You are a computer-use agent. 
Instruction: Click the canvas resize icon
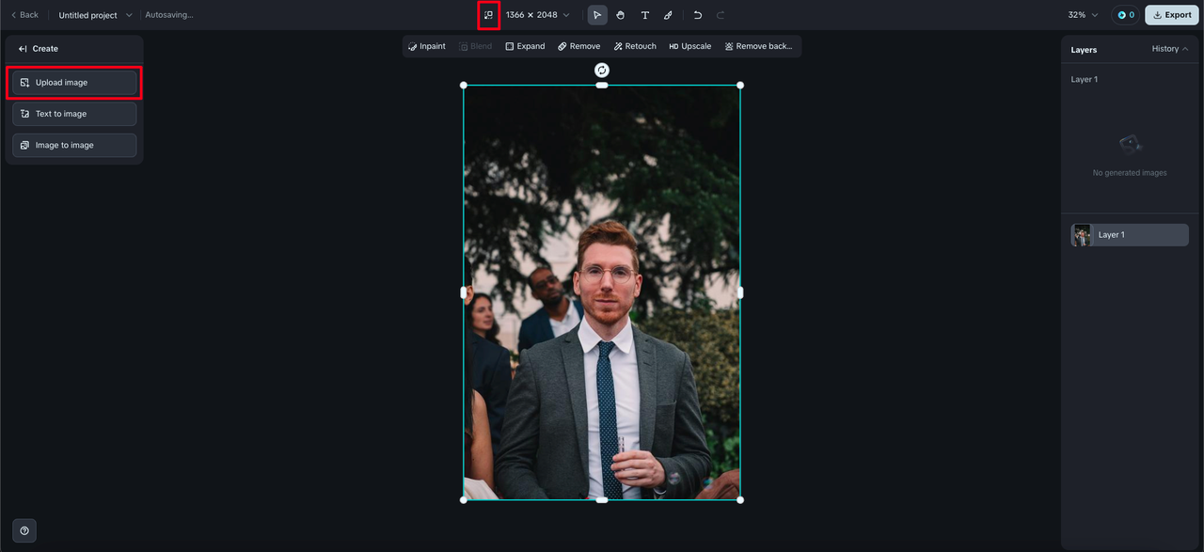(x=488, y=15)
